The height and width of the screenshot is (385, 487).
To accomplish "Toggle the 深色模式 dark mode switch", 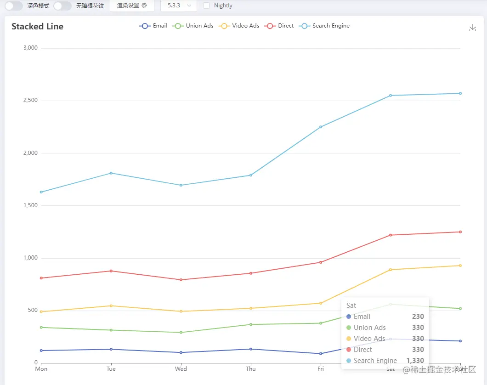I will click(14, 6).
